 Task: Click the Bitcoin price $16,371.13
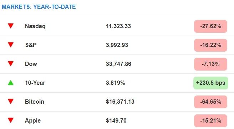tap(120, 102)
